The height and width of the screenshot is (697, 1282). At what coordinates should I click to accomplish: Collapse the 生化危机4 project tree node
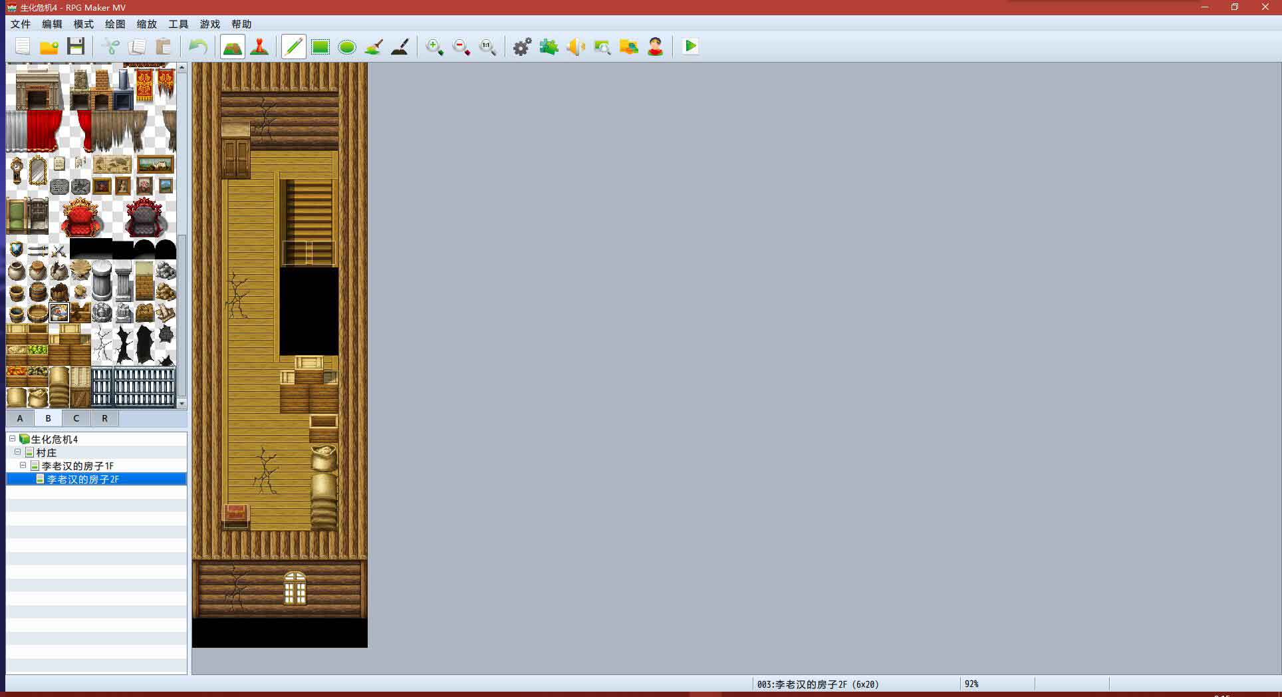pyautogui.click(x=12, y=439)
